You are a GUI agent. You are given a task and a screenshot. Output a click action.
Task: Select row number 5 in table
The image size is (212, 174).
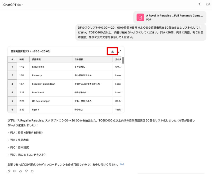pos(12,101)
